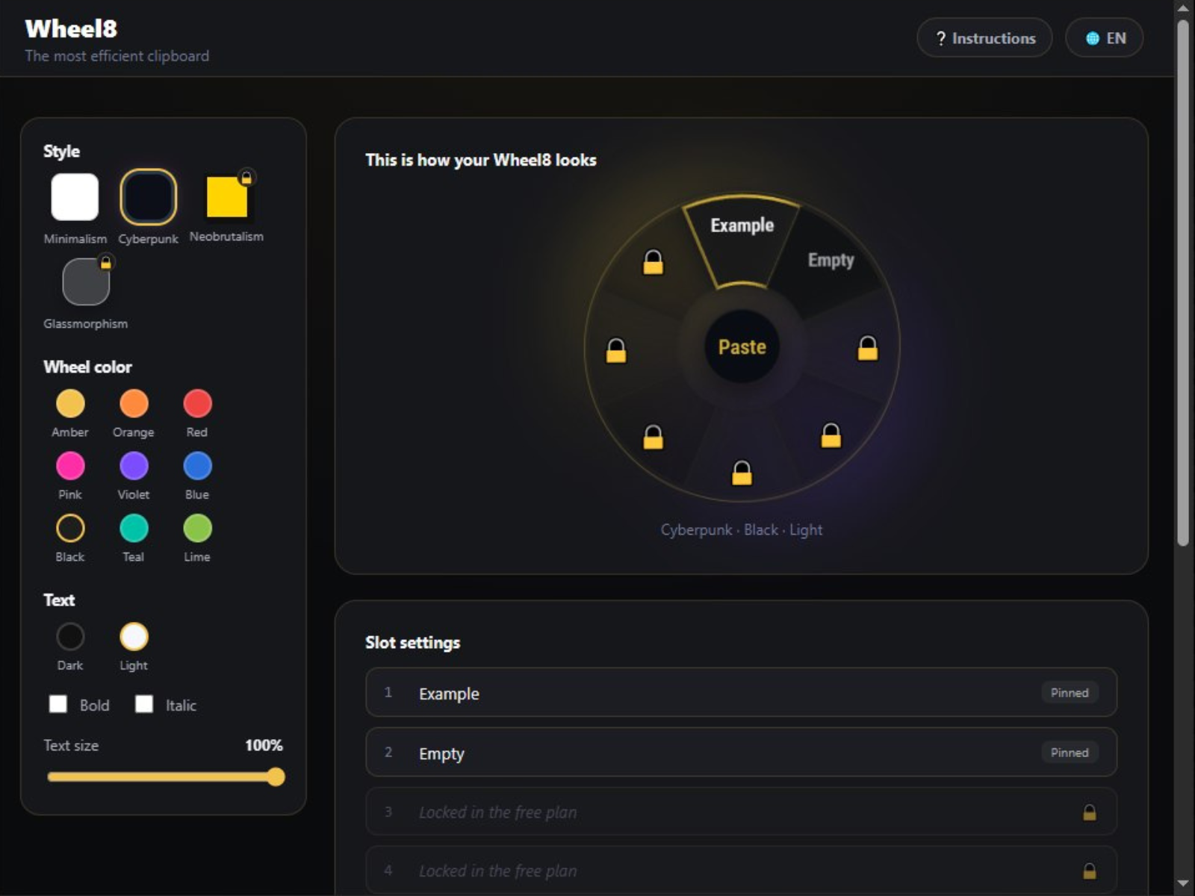Click the Pinned badge on slot 1
Screen dimensions: 1195x896
tap(1070, 693)
